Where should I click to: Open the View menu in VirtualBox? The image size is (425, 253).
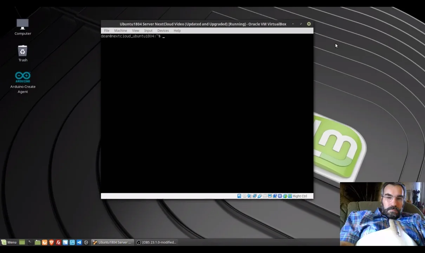tap(136, 31)
